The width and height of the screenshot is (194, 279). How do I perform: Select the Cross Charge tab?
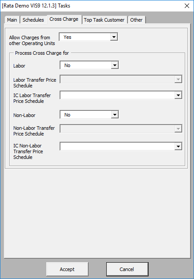64,19
